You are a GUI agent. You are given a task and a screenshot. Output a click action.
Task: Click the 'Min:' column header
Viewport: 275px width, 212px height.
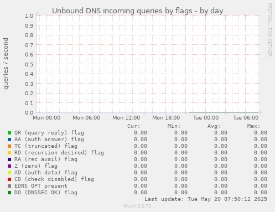174,126
